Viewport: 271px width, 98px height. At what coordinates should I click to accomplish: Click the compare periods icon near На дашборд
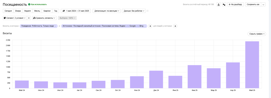(x=224, y=4)
